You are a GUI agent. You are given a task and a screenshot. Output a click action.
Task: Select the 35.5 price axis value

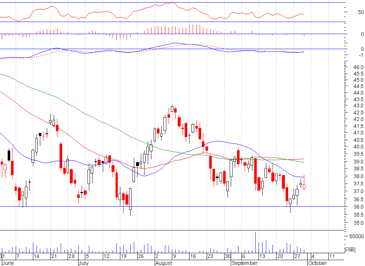click(358, 215)
